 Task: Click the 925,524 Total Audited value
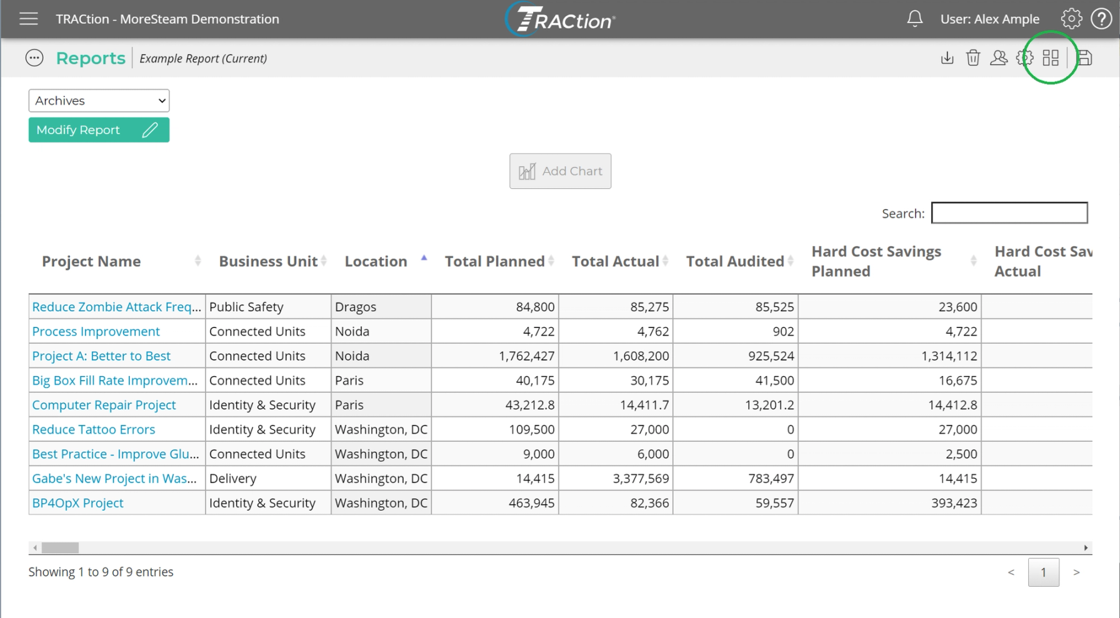click(x=771, y=356)
